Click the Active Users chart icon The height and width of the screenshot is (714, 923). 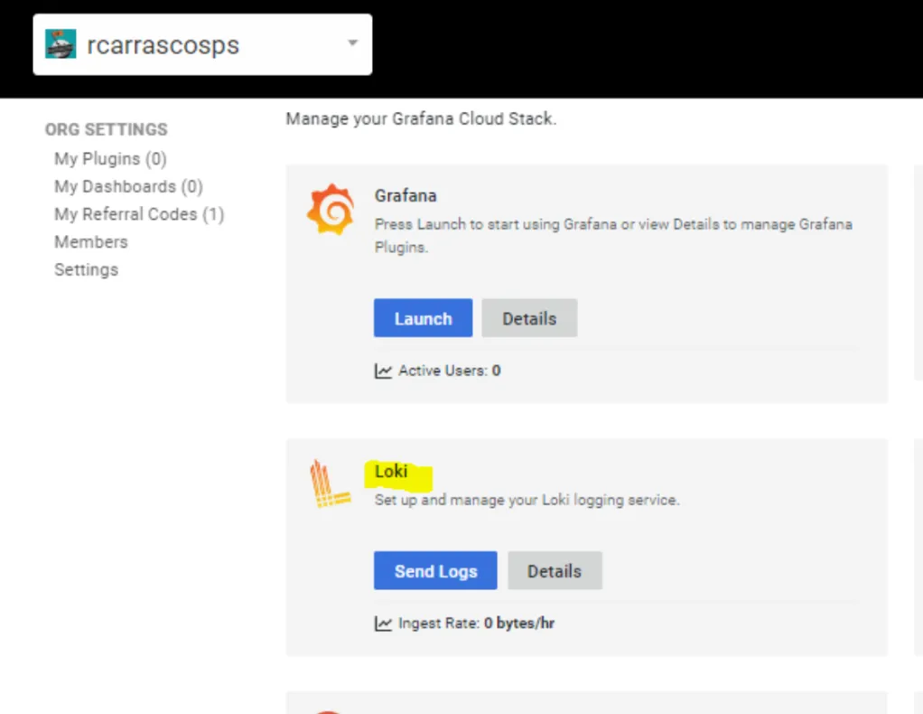(x=383, y=371)
